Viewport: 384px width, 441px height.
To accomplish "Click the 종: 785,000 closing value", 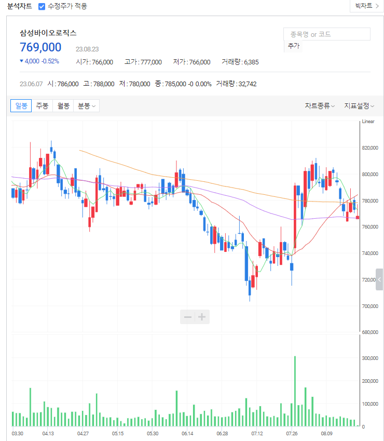I will pyautogui.click(x=170, y=84).
